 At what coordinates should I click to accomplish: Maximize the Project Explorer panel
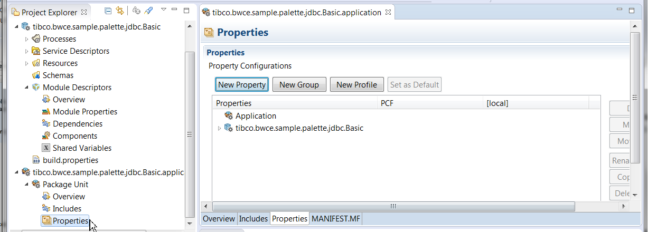point(186,10)
